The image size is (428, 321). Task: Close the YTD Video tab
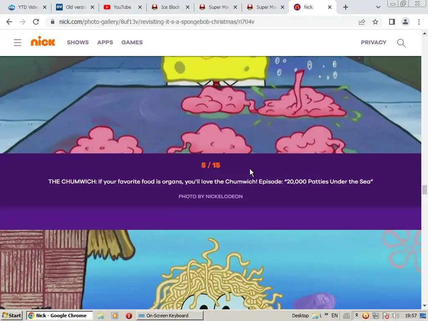click(x=45, y=7)
